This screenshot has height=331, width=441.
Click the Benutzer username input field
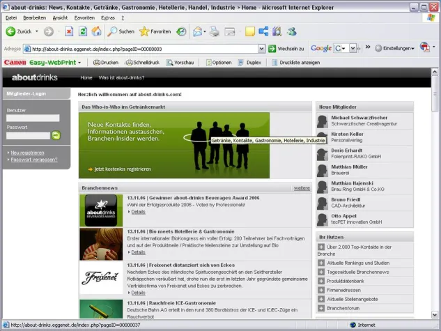pos(33,118)
